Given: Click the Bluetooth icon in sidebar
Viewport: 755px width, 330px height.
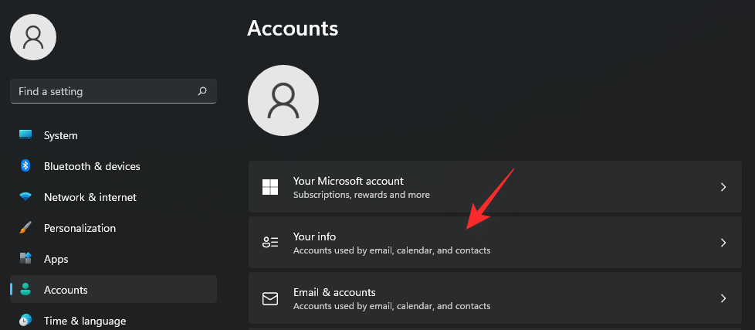Looking at the screenshot, I should pos(25,166).
